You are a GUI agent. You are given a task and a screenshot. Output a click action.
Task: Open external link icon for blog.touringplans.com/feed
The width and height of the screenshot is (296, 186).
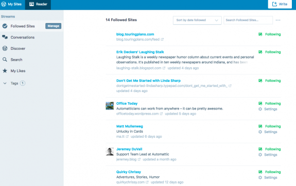click(x=162, y=40)
